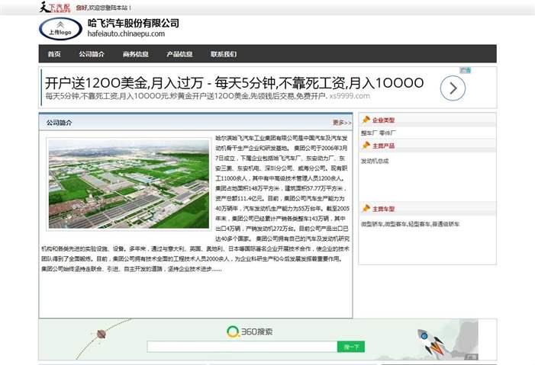Click the 整车厂 零件厂 text
Image resolution: width=535 pixels, height=365 pixels.
click(x=379, y=133)
